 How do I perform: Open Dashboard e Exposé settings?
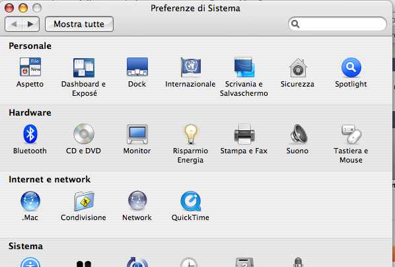(x=84, y=67)
